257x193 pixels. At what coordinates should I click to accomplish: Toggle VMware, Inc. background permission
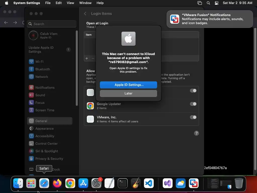pos(193,117)
